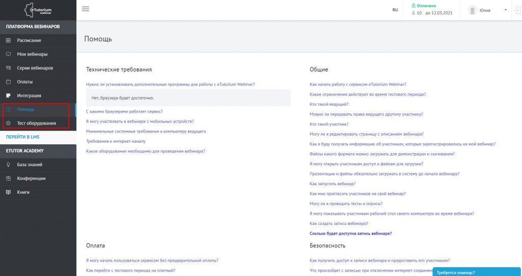Click the monitor icon beside Мои вебинары
The width and height of the screenshot is (522, 276).
click(8, 54)
